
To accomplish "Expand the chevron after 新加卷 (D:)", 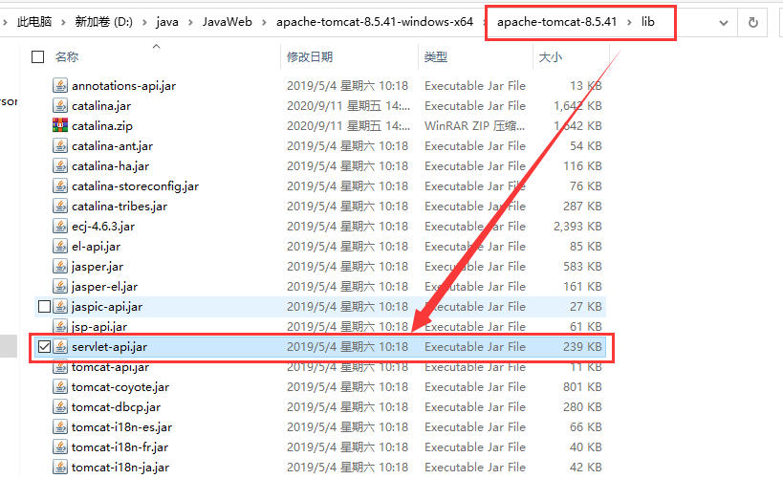I will [x=144, y=22].
